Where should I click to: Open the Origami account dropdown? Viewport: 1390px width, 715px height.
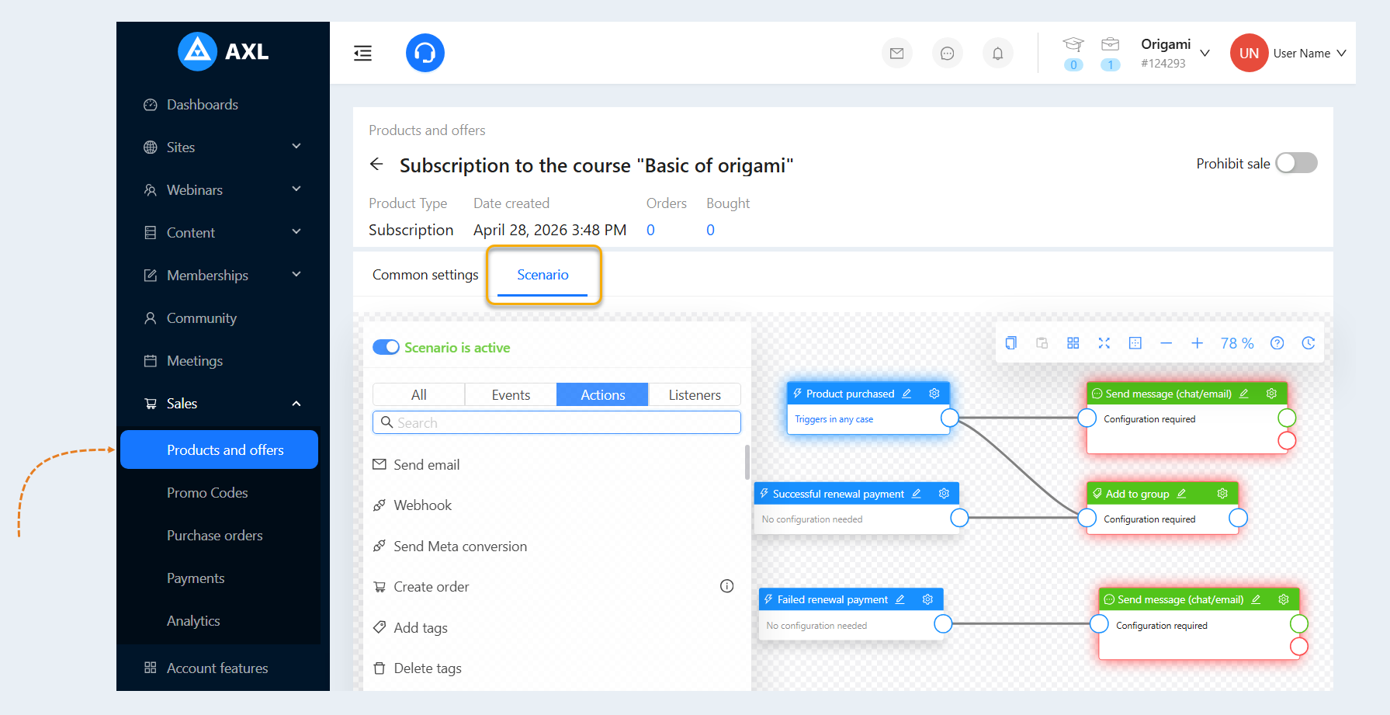pyautogui.click(x=1174, y=53)
